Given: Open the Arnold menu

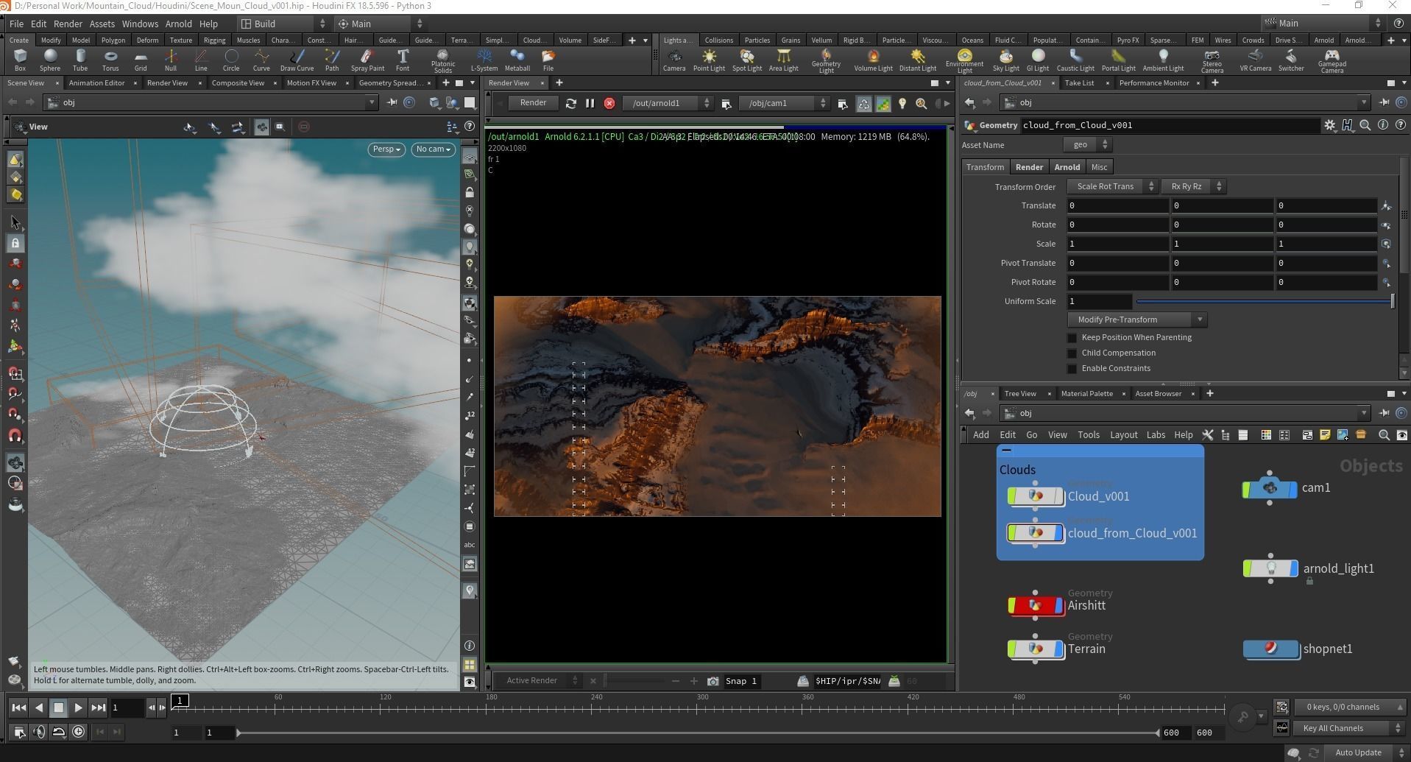Looking at the screenshot, I should click(178, 24).
